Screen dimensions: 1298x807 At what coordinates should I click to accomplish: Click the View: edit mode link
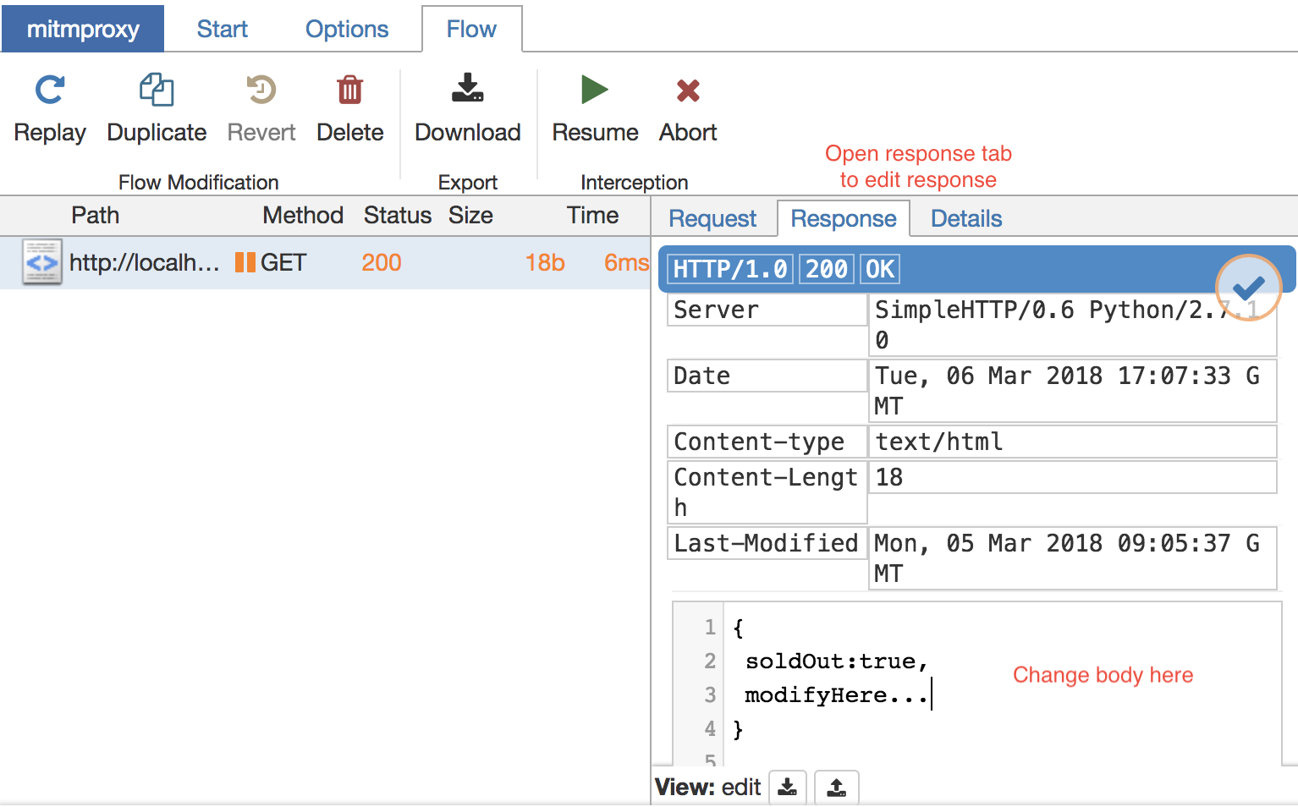(x=741, y=788)
